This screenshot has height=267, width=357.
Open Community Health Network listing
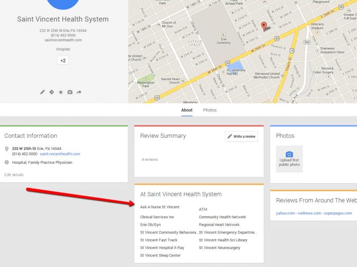click(x=223, y=217)
